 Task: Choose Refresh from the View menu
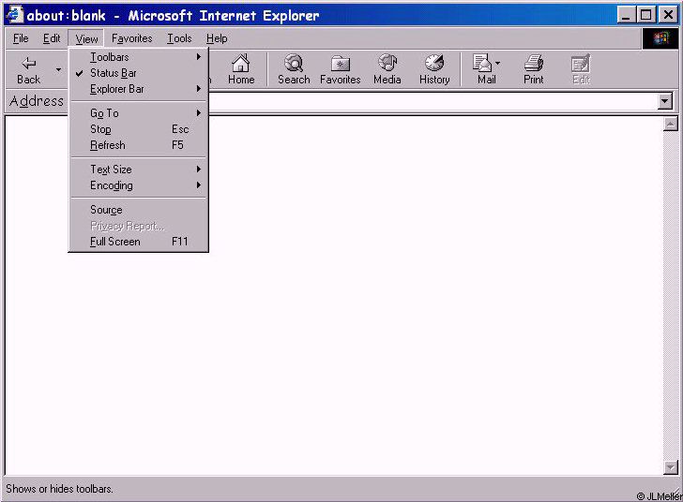[x=139, y=145]
